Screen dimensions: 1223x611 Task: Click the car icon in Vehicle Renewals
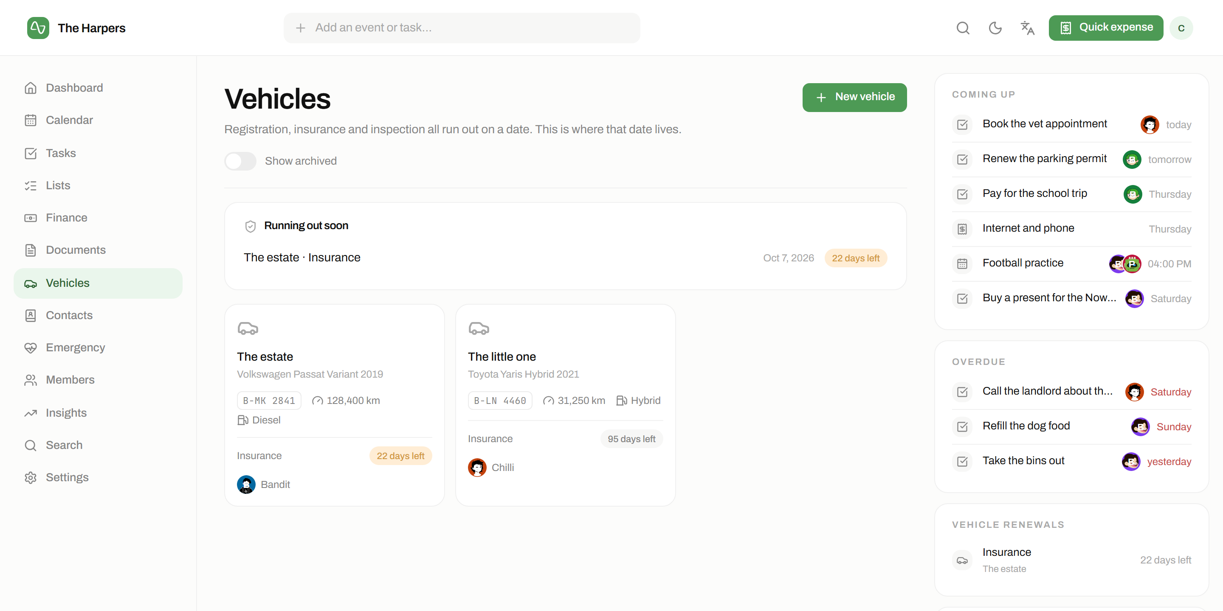click(962, 560)
